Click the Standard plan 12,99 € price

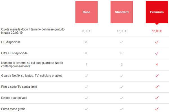point(122,31)
